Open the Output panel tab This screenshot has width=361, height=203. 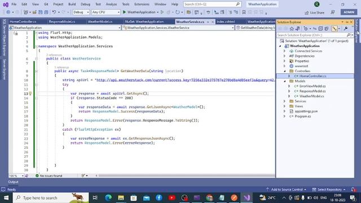tap(13, 182)
